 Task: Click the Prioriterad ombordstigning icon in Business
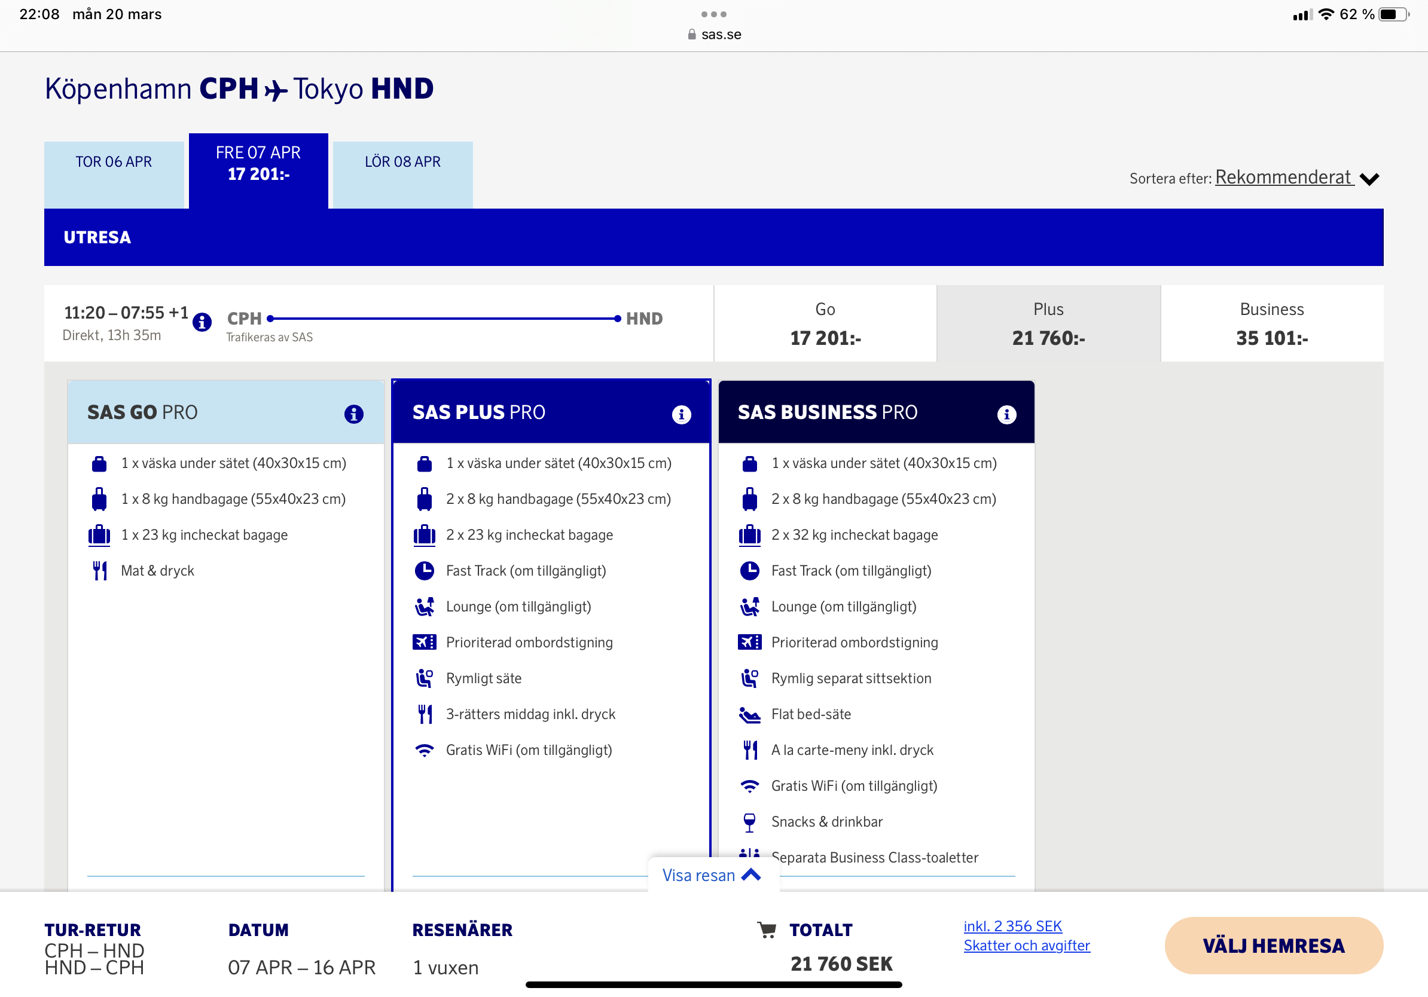[x=750, y=642]
